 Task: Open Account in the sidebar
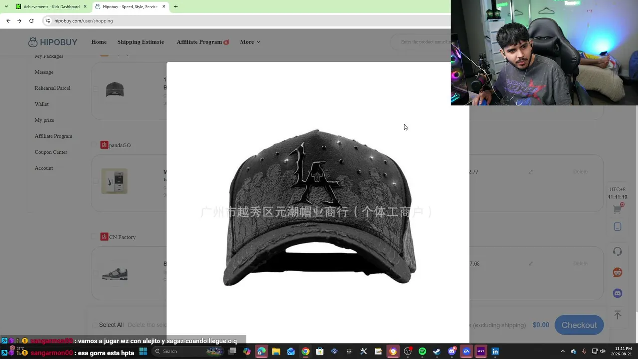click(44, 168)
